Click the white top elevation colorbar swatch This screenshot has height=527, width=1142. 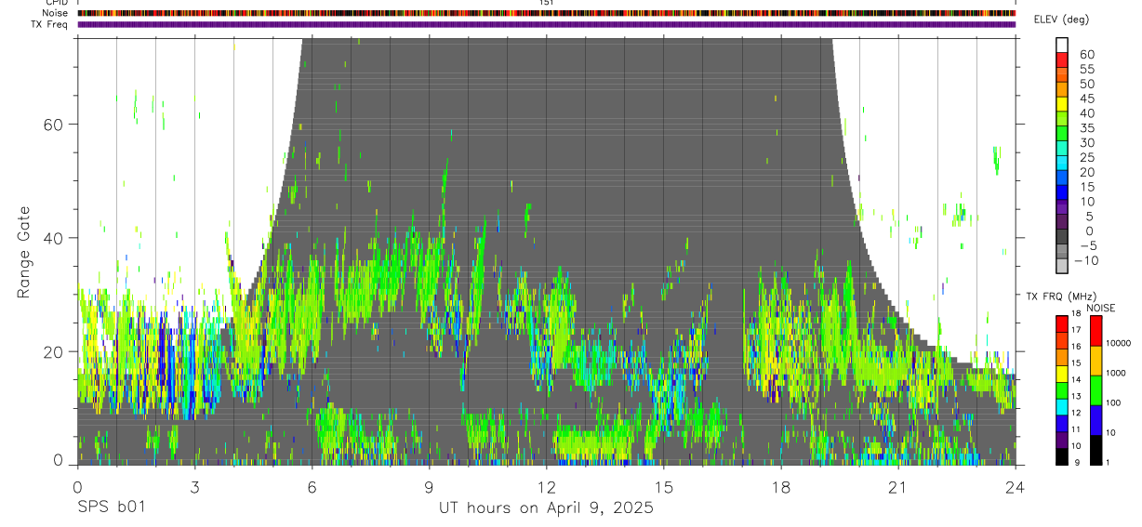(1061, 43)
